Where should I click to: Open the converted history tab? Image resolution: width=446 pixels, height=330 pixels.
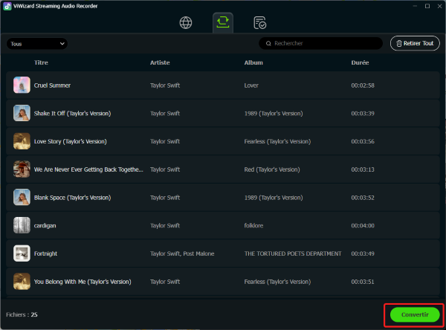pos(259,23)
